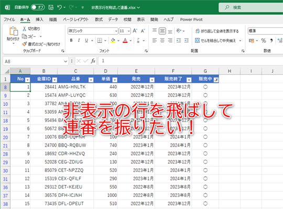Image resolution: width=283 pixels, height=209 pixels.
Task: Click the Undo arrow icon
Action: [59, 7]
